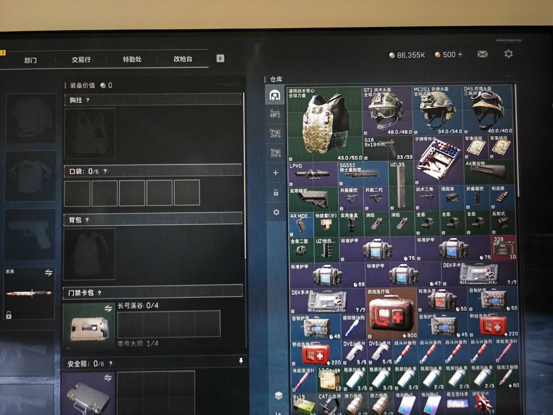Select the 制退器 muzzle brake
This screenshot has width=553, height=415.
[503, 197]
